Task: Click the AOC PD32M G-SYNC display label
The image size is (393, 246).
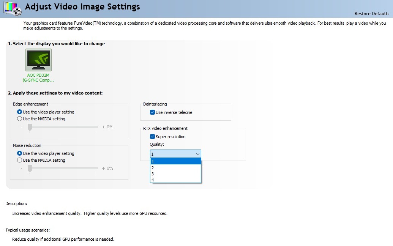Action: pos(38,78)
